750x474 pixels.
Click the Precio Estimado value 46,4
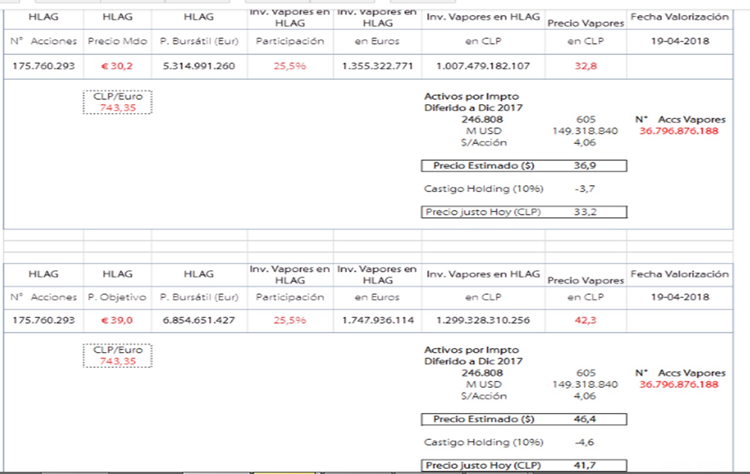point(585,420)
